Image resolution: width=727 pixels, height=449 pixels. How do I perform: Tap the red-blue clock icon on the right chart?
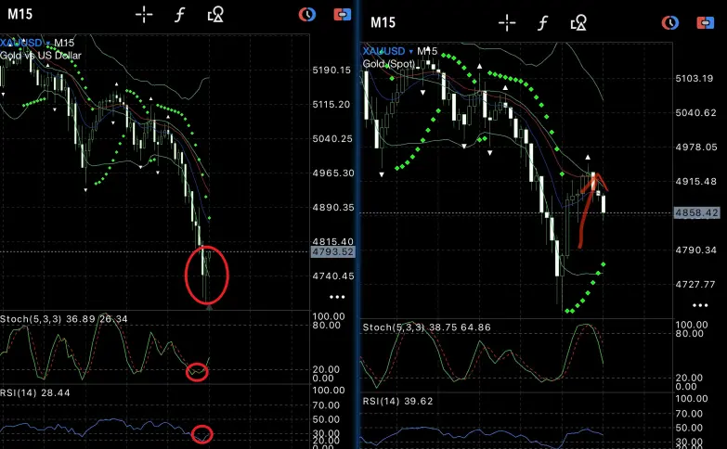[669, 22]
